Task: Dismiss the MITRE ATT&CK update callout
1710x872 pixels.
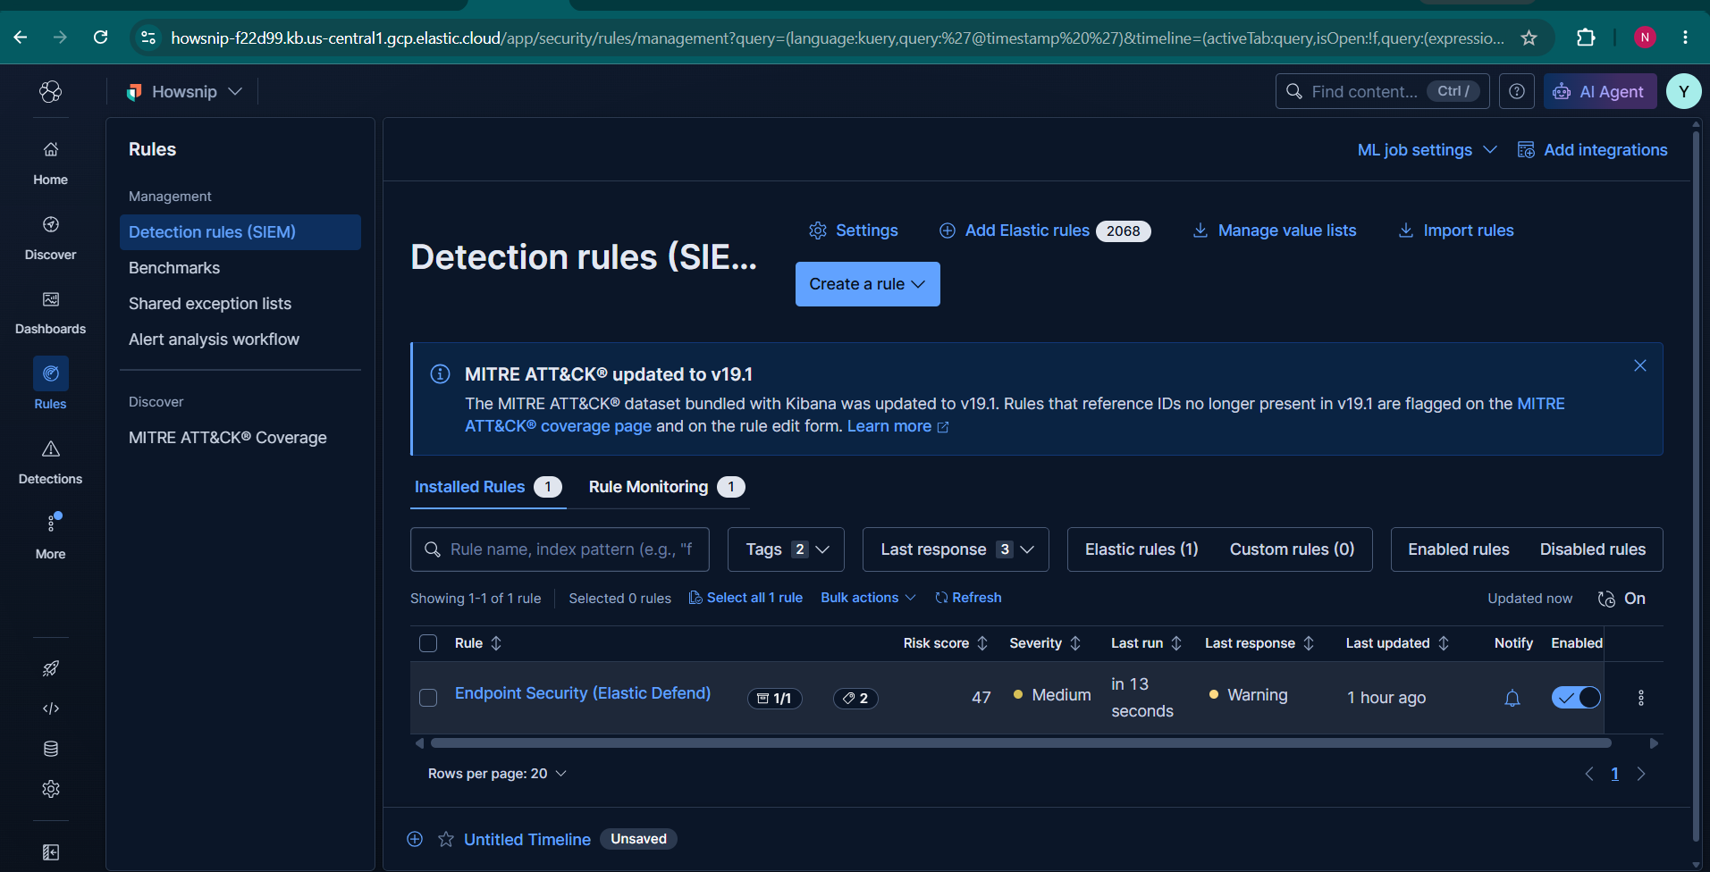Action: (x=1640, y=365)
